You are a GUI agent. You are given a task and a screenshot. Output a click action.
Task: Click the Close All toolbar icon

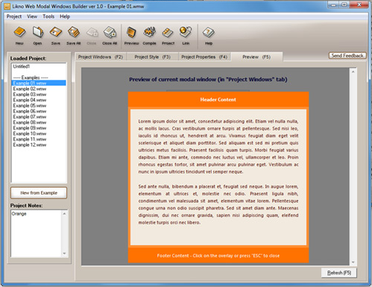110,36
